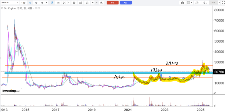This screenshot has height=112, width=225.
Task: Open chart settings gear icon
Action: coord(74,3)
